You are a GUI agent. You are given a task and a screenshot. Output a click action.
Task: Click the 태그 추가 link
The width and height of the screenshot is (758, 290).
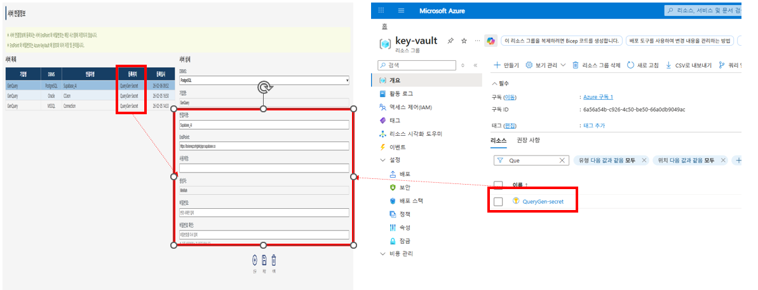coord(593,126)
